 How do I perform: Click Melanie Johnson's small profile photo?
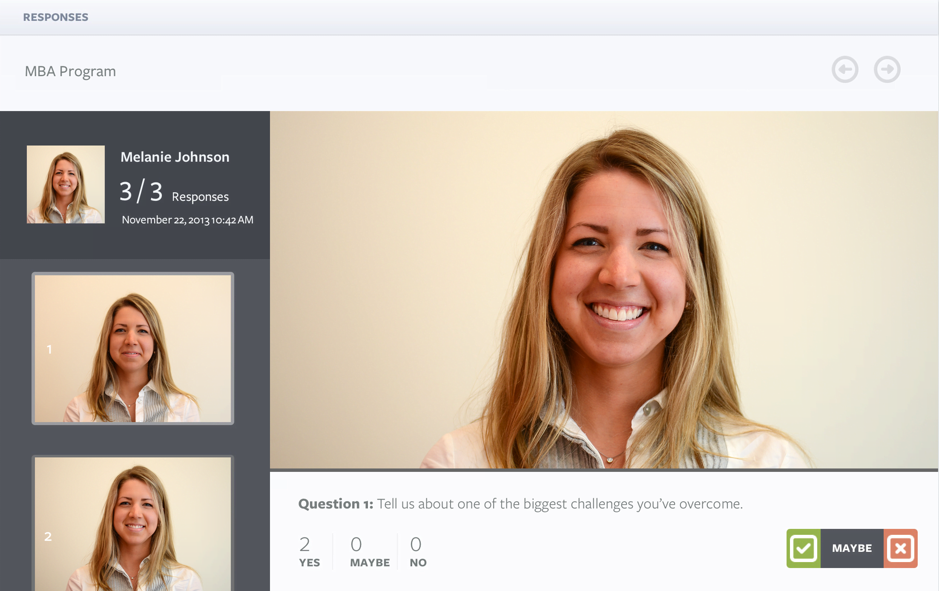point(66,184)
